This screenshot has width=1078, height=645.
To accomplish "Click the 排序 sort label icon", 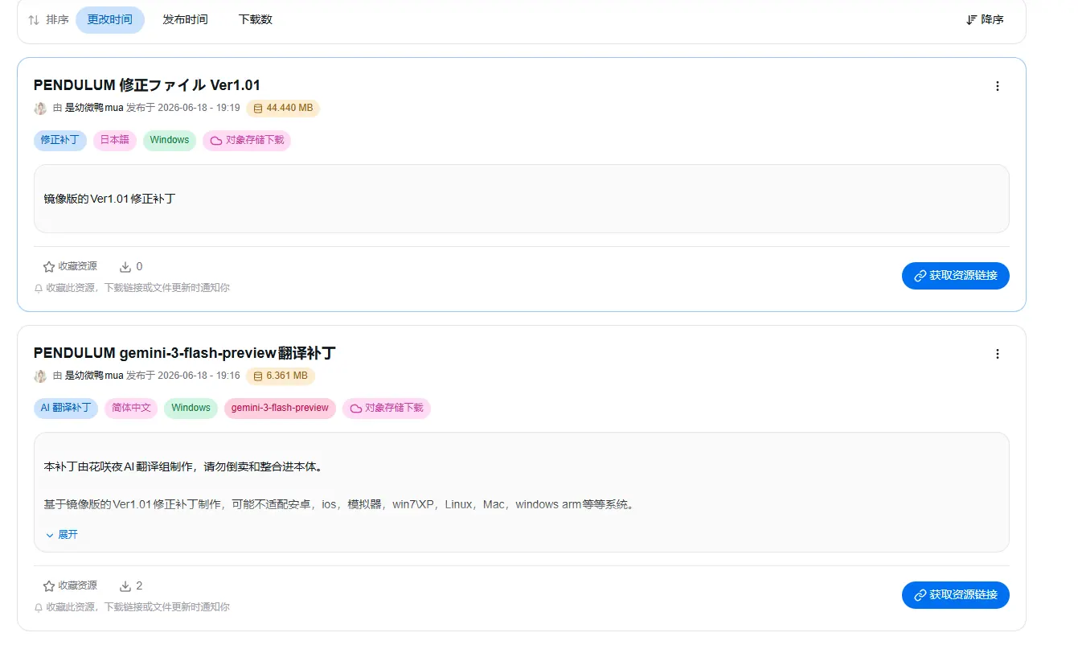I will 34,20.
